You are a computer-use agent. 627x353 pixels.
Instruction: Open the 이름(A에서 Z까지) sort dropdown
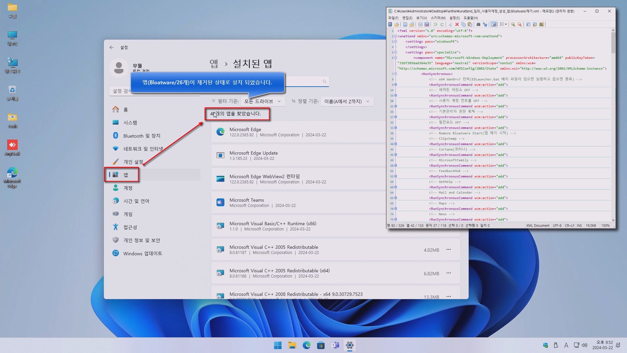point(347,101)
